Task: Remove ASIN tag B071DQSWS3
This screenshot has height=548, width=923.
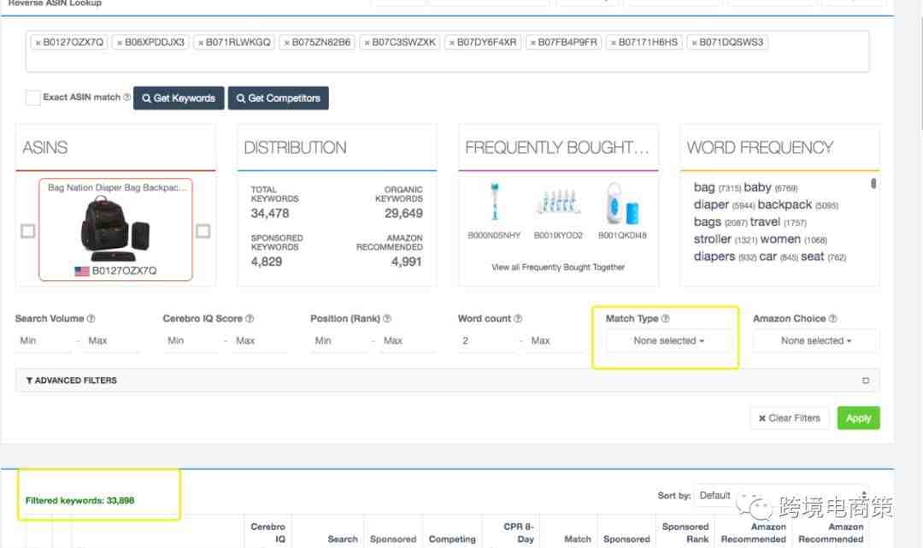Action: tap(694, 43)
